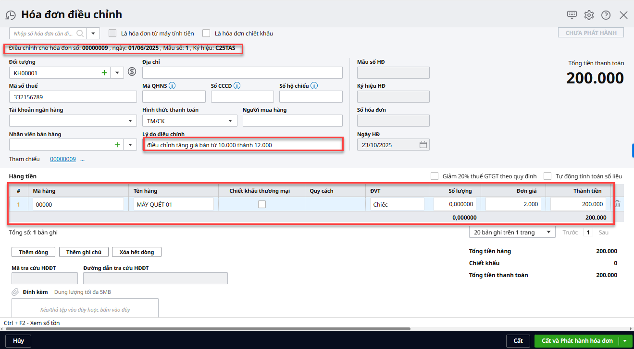634x349 pixels.
Task: Click the calendar icon in Ngày HĐ
Action: click(423, 145)
